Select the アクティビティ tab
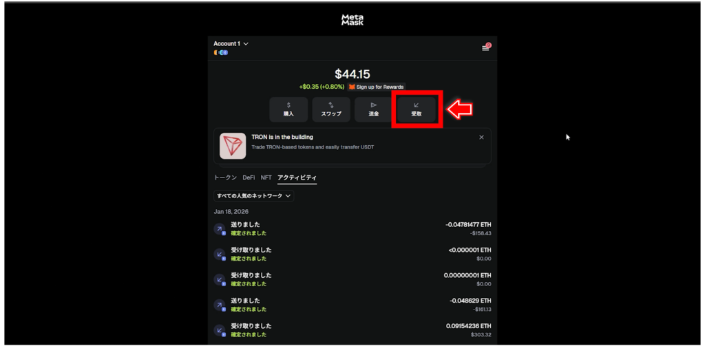The width and height of the screenshot is (705, 346). pyautogui.click(x=297, y=178)
